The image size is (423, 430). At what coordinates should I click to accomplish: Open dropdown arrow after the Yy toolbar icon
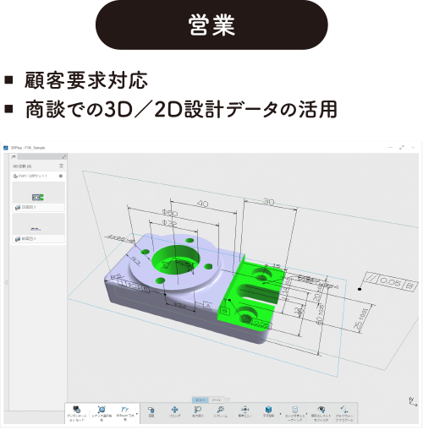click(x=137, y=414)
